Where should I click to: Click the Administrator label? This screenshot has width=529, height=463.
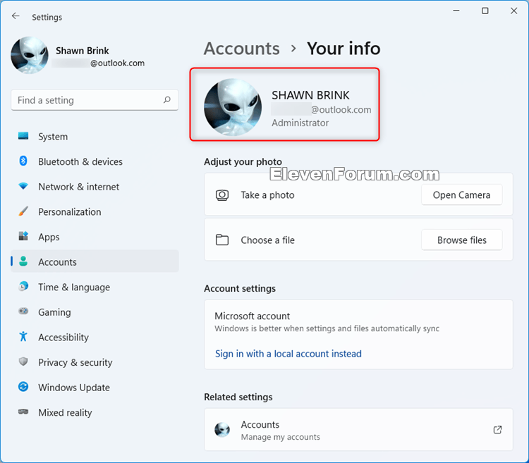(300, 123)
